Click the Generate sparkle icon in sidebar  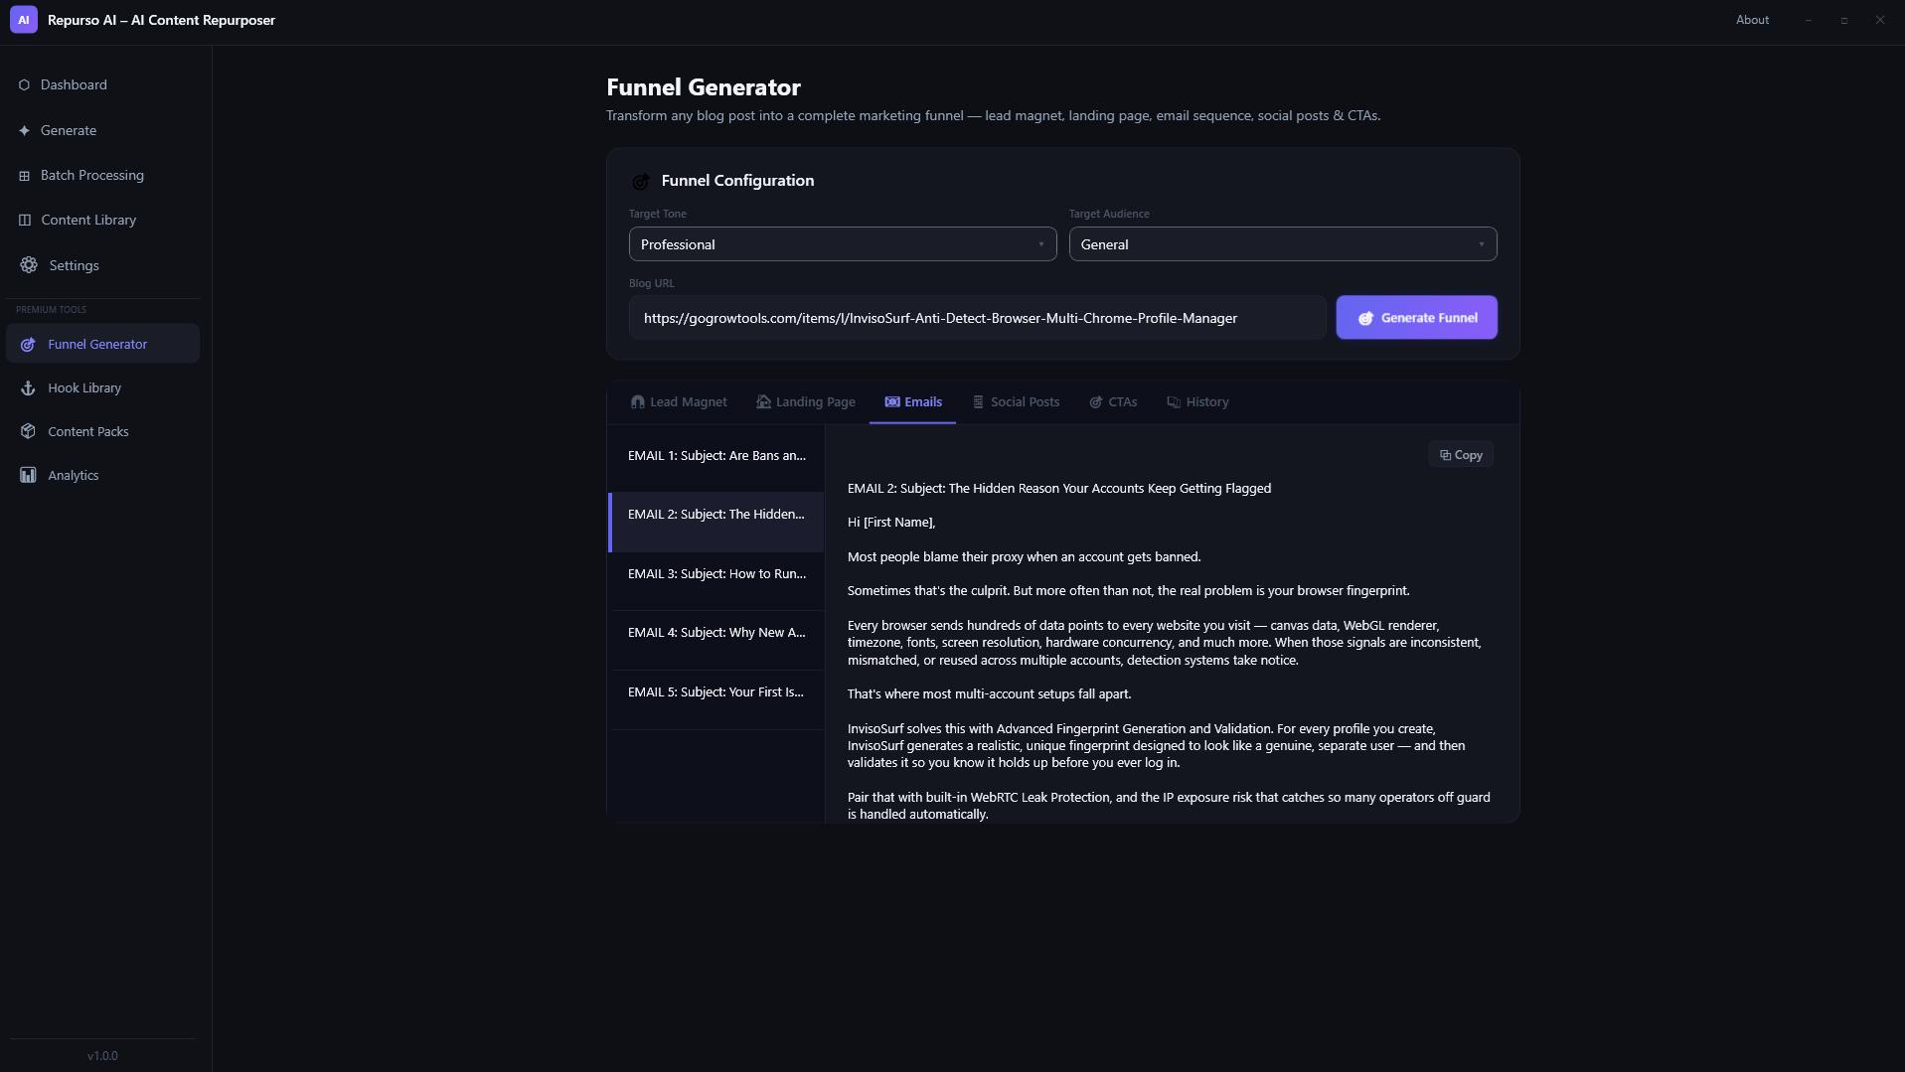coord(24,131)
